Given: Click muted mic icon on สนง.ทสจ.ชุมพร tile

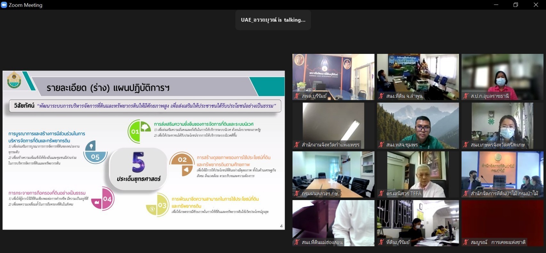Looking at the screenshot, I should point(381,145).
